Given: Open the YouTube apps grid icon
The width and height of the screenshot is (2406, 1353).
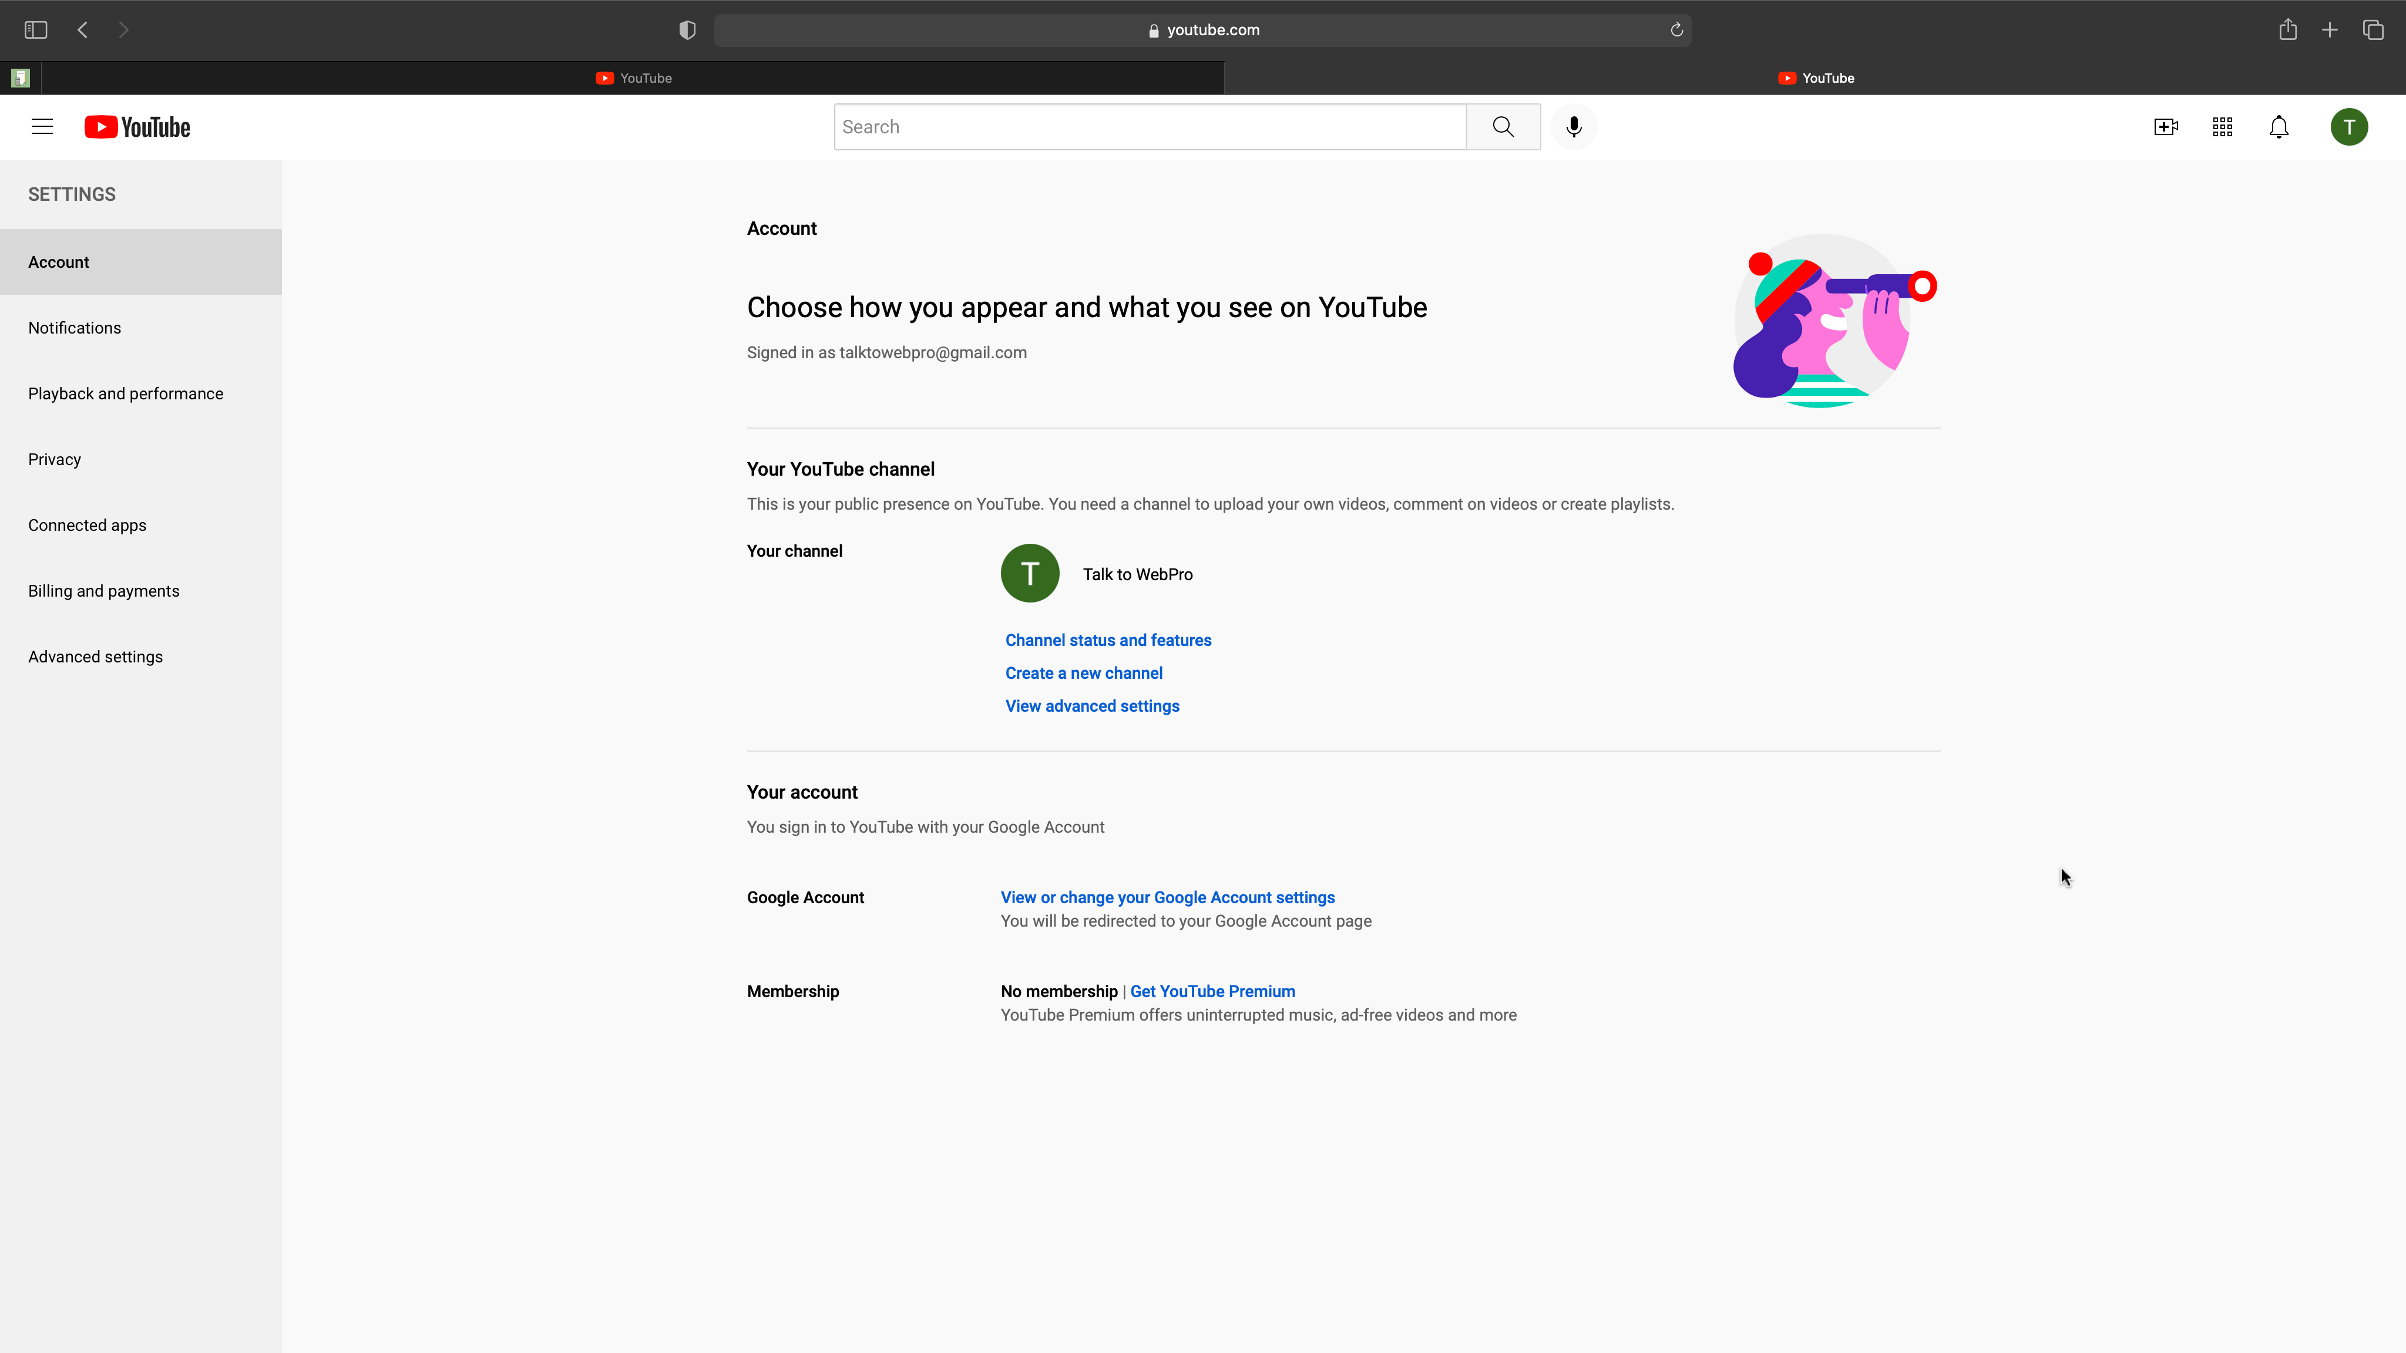Looking at the screenshot, I should 2223,127.
